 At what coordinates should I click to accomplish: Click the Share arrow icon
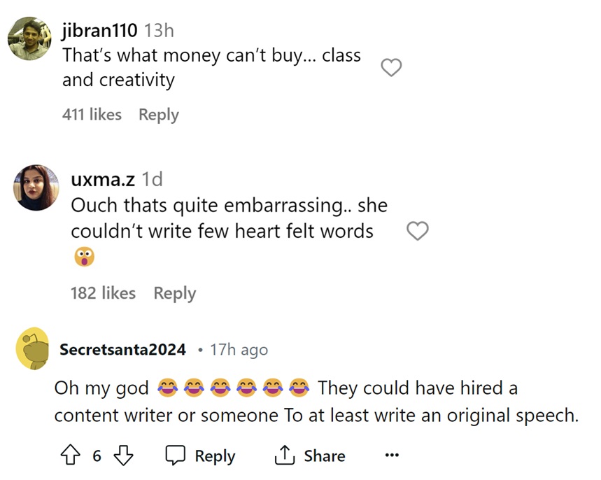[285, 456]
